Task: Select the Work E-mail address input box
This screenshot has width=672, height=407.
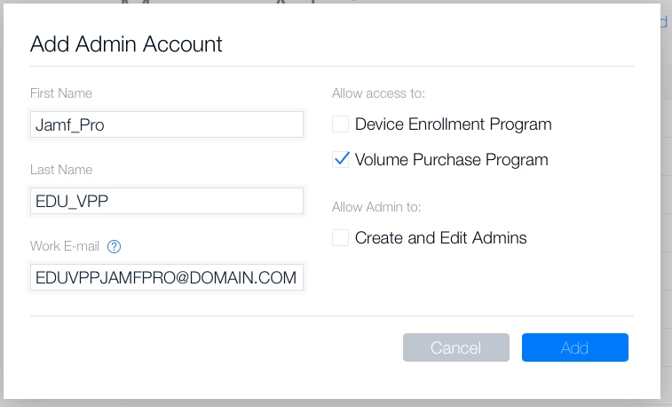Action: click(x=167, y=277)
